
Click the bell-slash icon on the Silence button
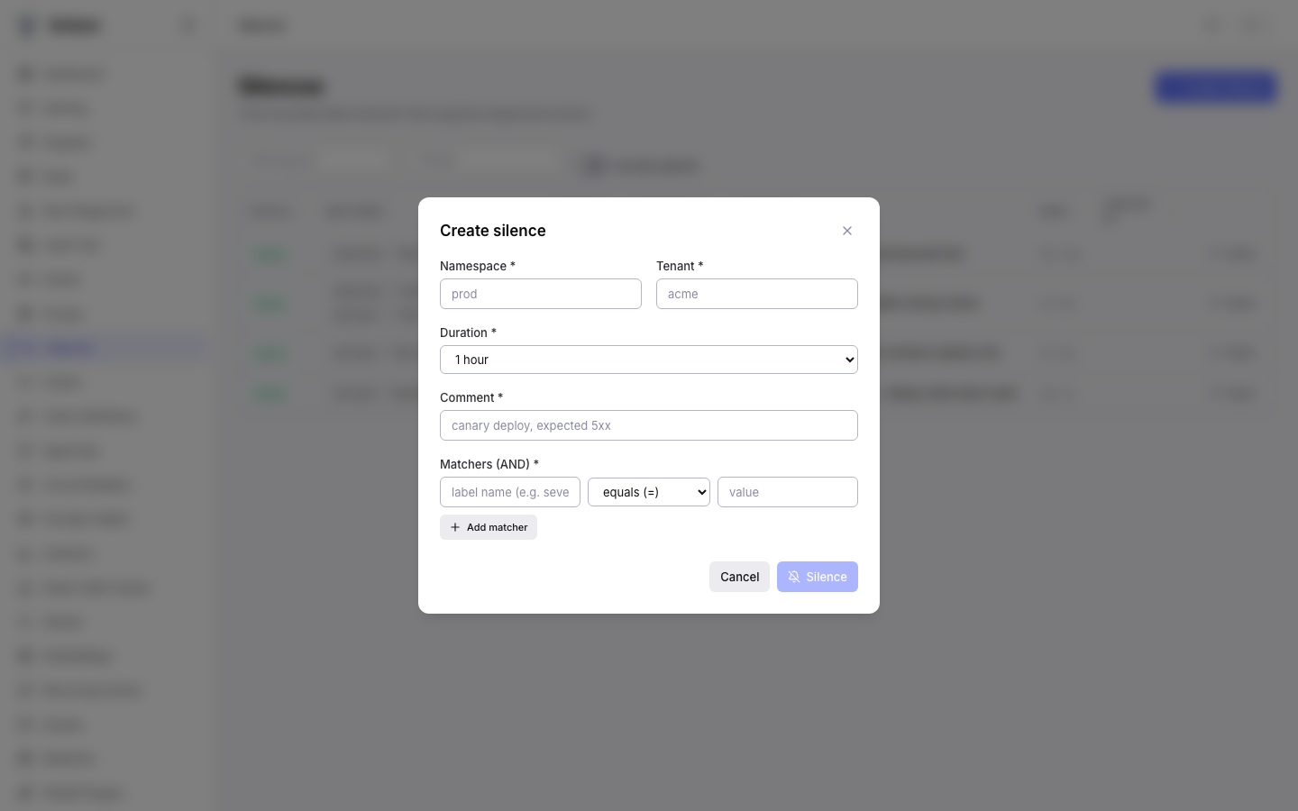tap(794, 577)
